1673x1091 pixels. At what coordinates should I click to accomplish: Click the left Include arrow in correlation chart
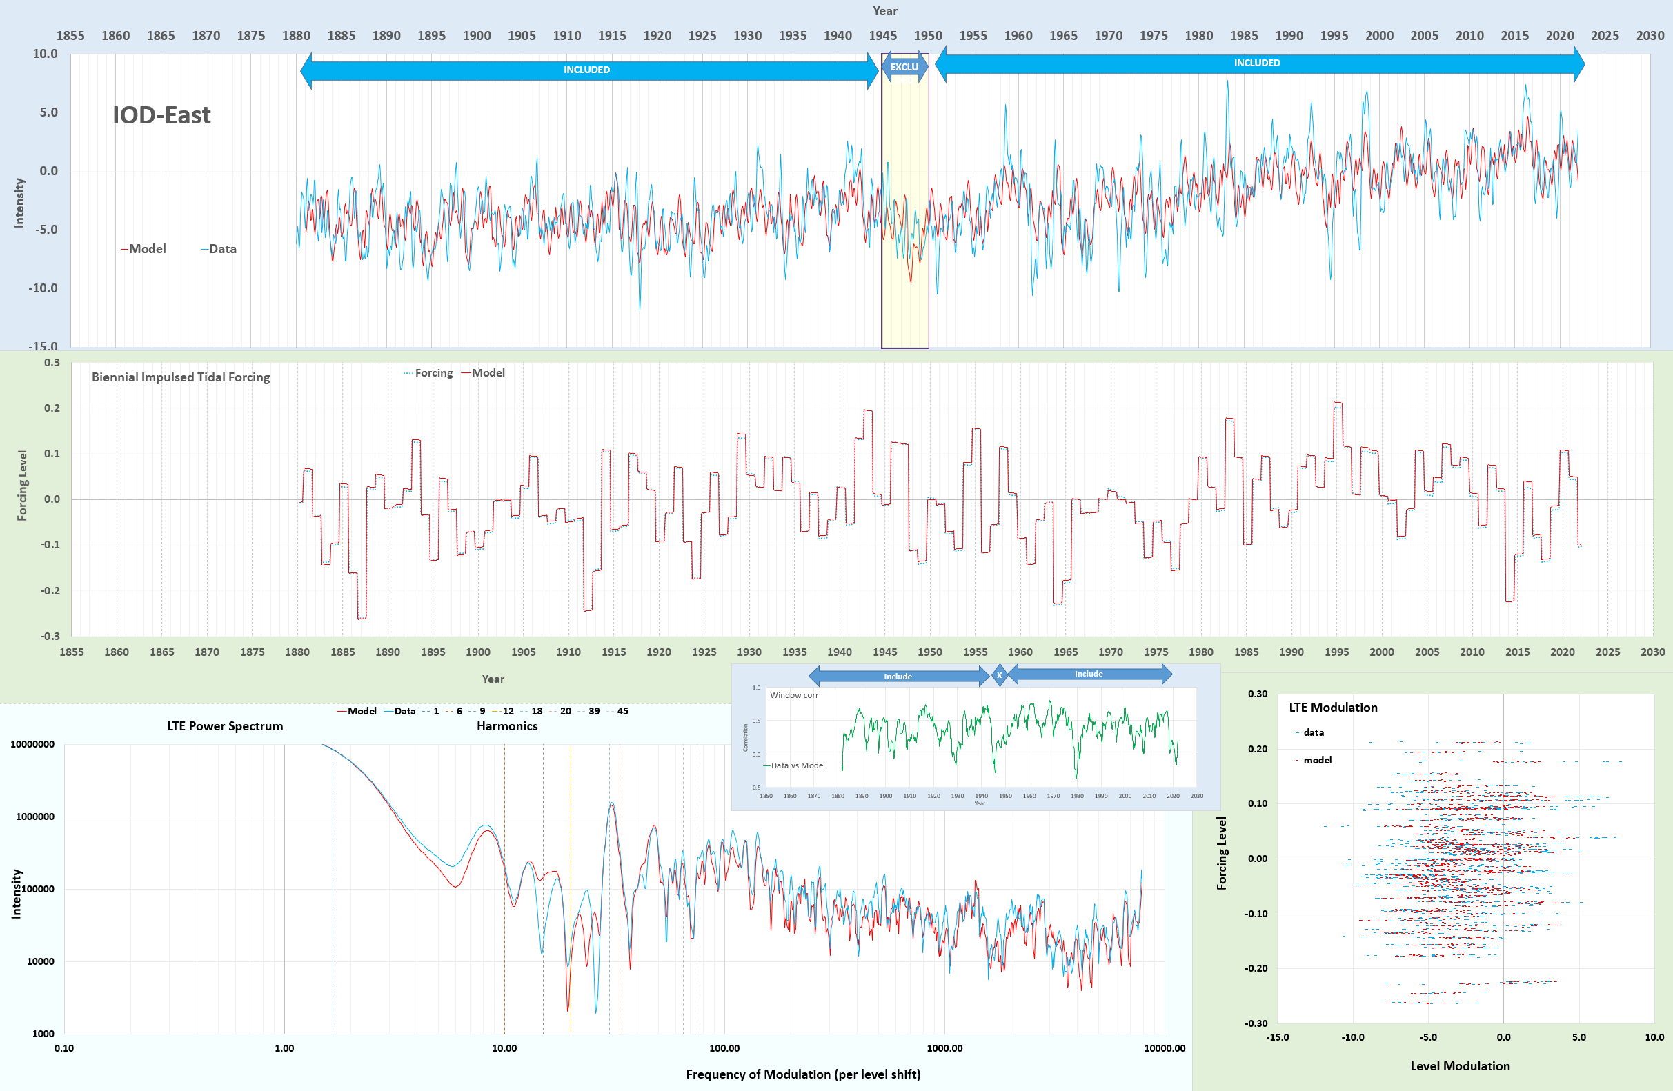click(898, 677)
